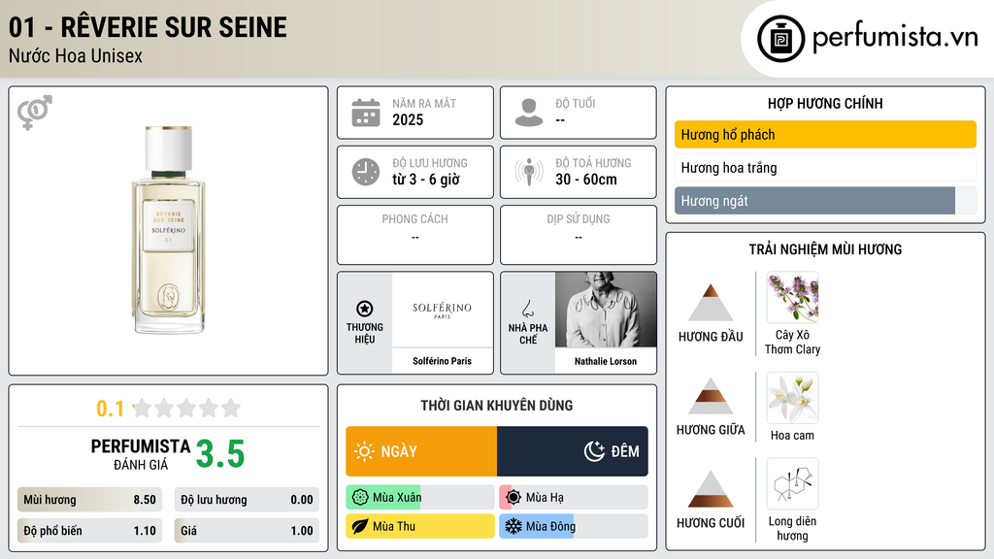Image resolution: width=994 pixels, height=559 pixels.
Task: Click the Hoa cam note thumbnail
Action: [792, 398]
